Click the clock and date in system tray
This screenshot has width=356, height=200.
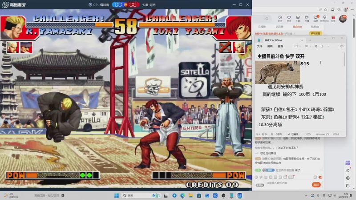pyautogui.click(x=344, y=196)
